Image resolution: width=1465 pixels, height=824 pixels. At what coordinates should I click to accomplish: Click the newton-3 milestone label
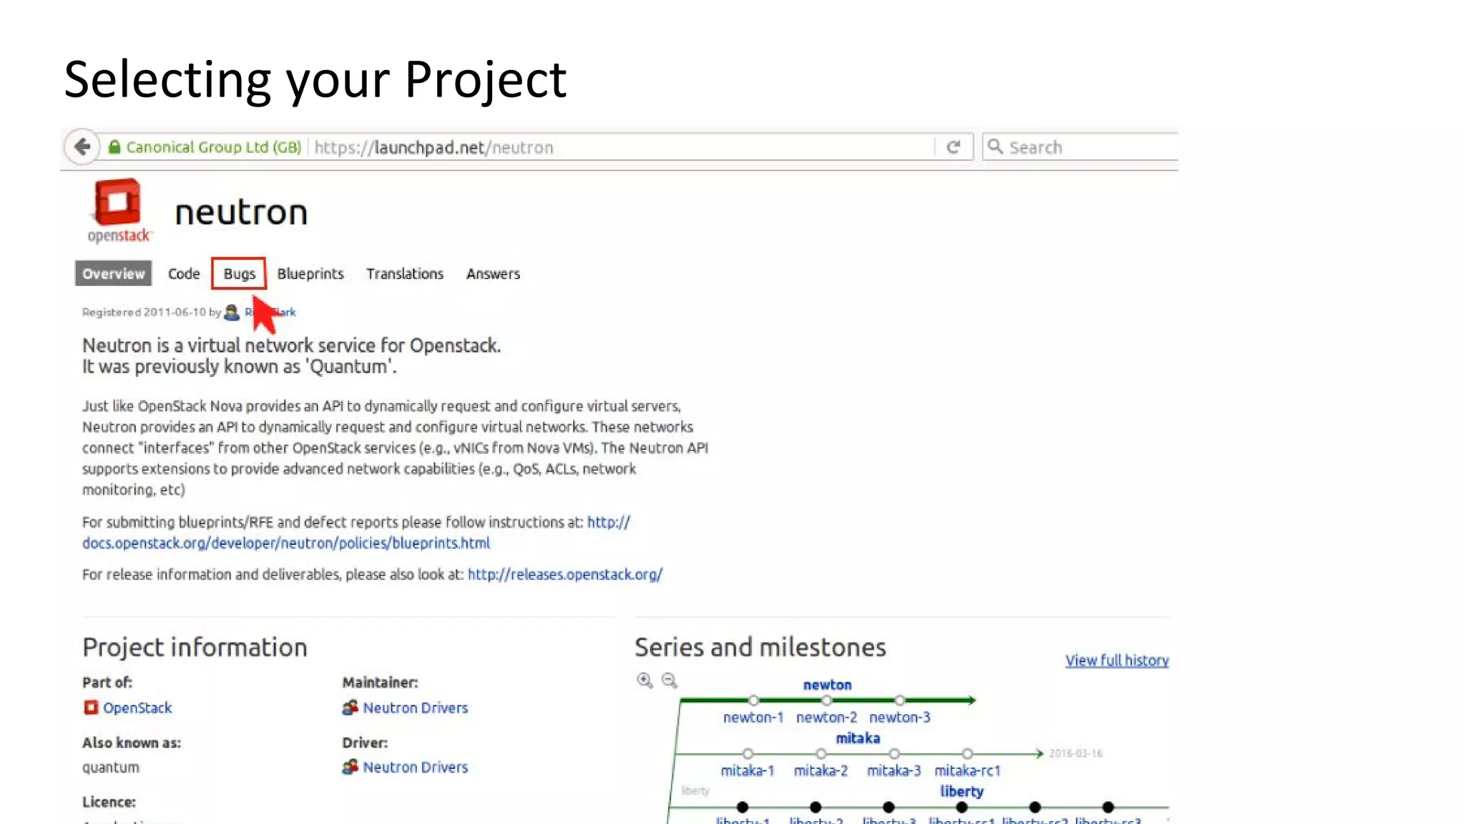point(899,717)
